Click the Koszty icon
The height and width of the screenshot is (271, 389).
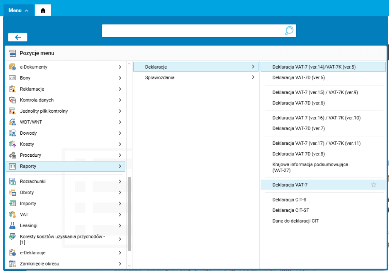[x=12, y=144]
